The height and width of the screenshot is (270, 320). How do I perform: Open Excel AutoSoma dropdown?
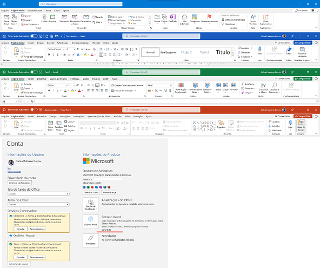257,84
